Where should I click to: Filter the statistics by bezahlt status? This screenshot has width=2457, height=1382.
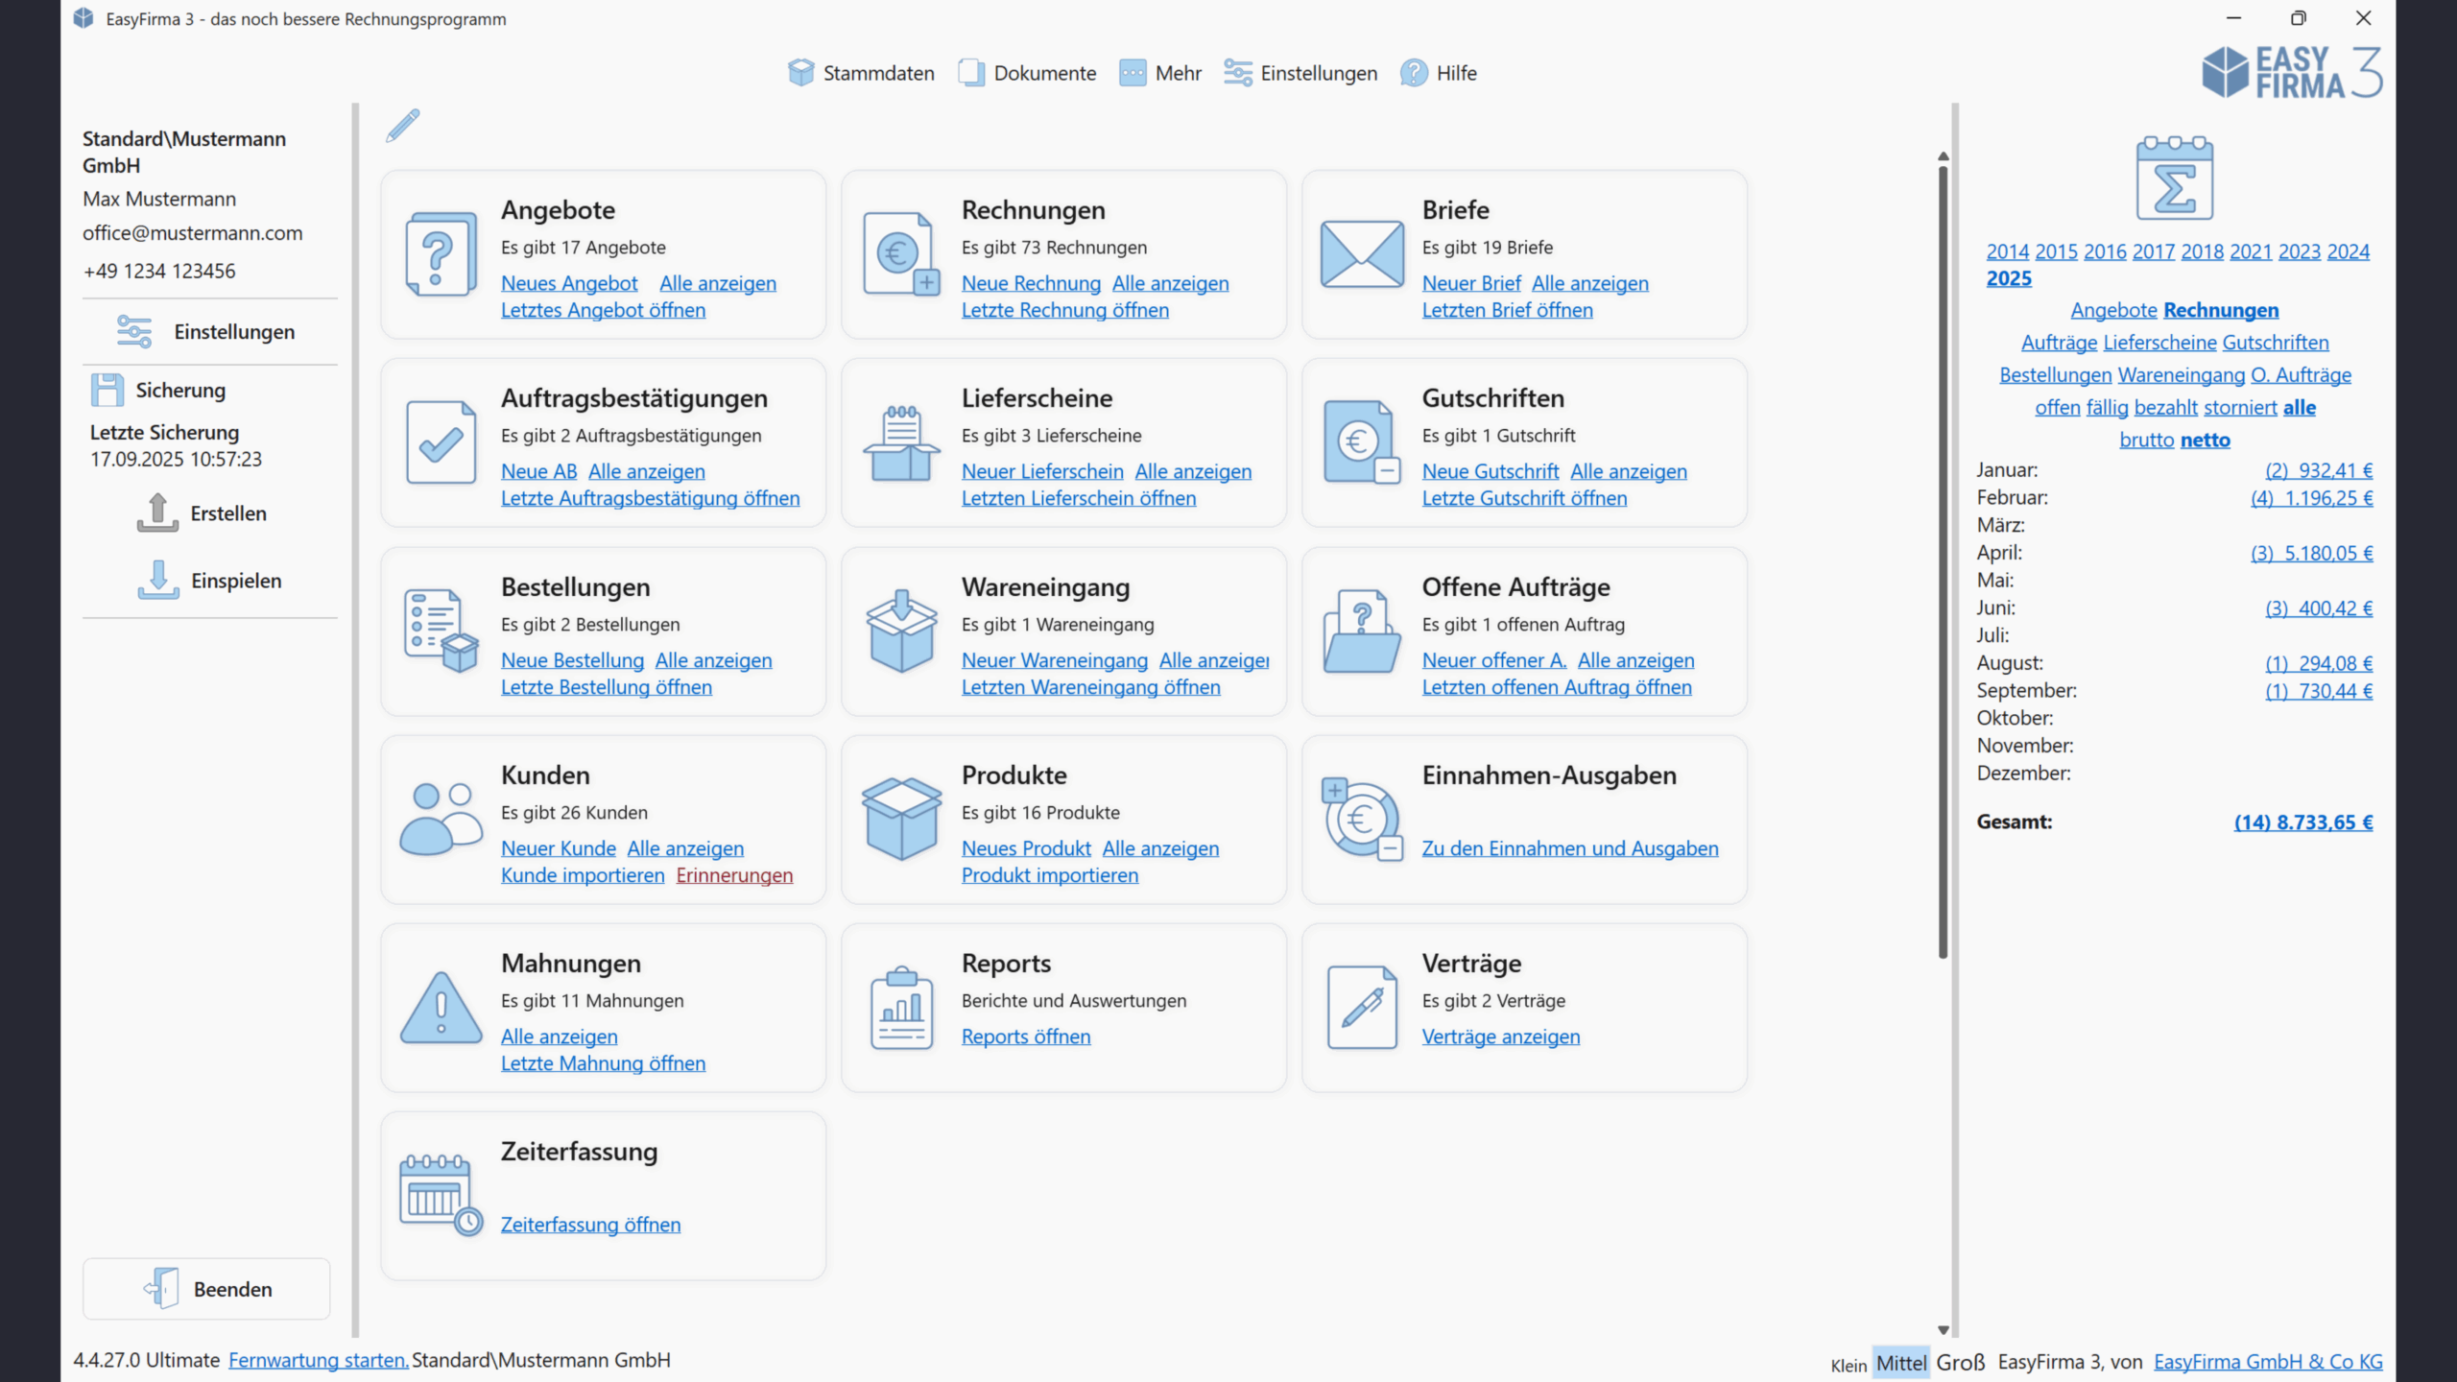coord(2165,407)
